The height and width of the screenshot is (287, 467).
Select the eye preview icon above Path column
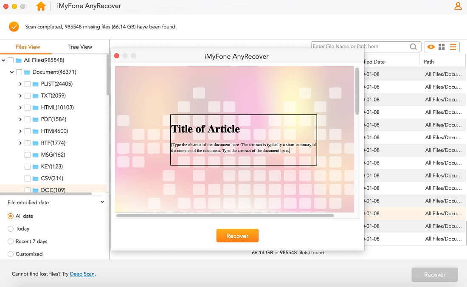click(x=431, y=47)
